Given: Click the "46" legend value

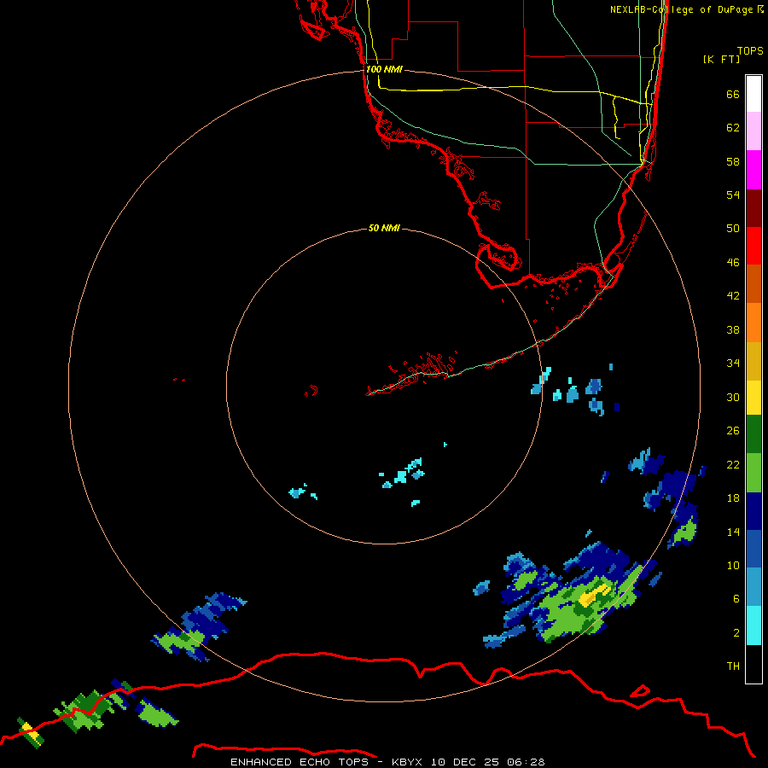Looking at the screenshot, I should (733, 263).
